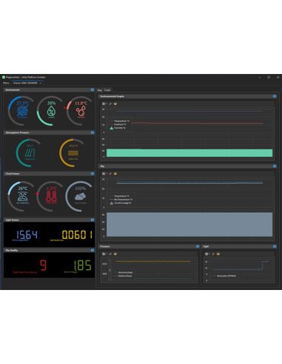Click the blue temperature gauge icon
282x364 pixels.
(22, 111)
